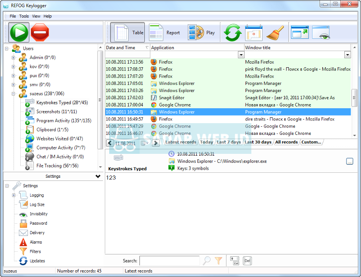Open the File menu
The image size is (361, 277).
[x=13, y=16]
